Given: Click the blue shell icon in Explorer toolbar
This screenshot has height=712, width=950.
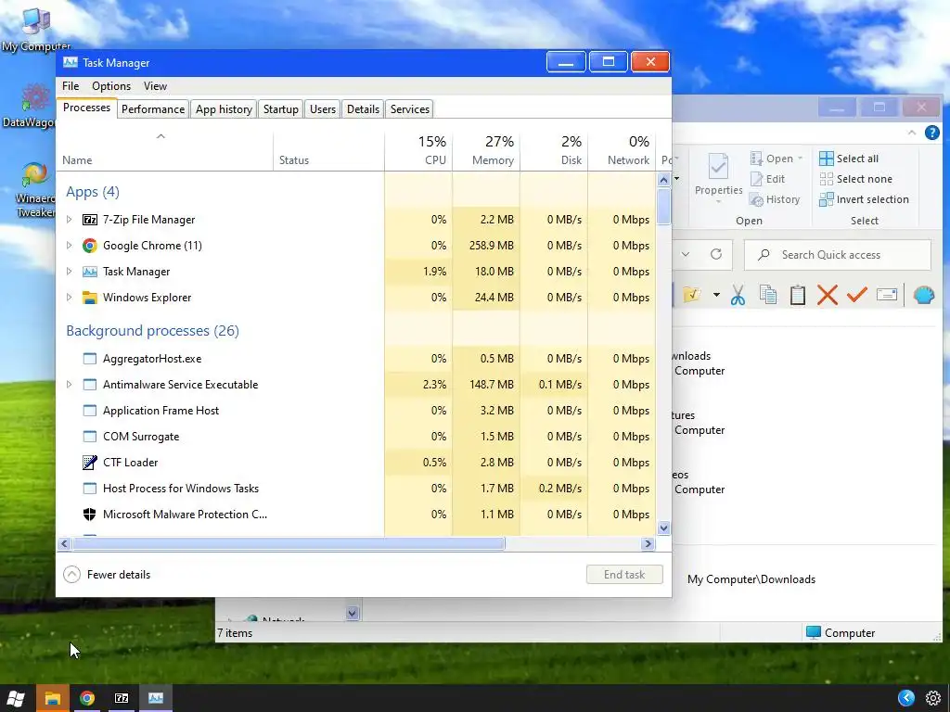Looking at the screenshot, I should 924,295.
